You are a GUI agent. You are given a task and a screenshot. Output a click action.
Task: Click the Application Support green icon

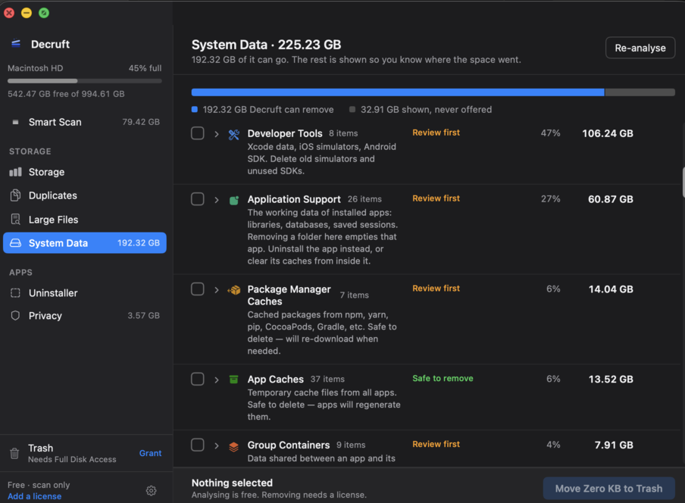coord(233,201)
